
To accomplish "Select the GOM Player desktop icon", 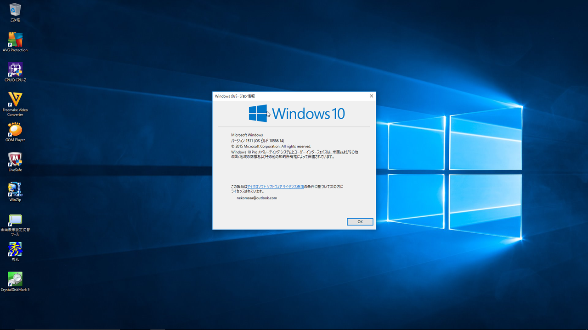I will [15, 132].
